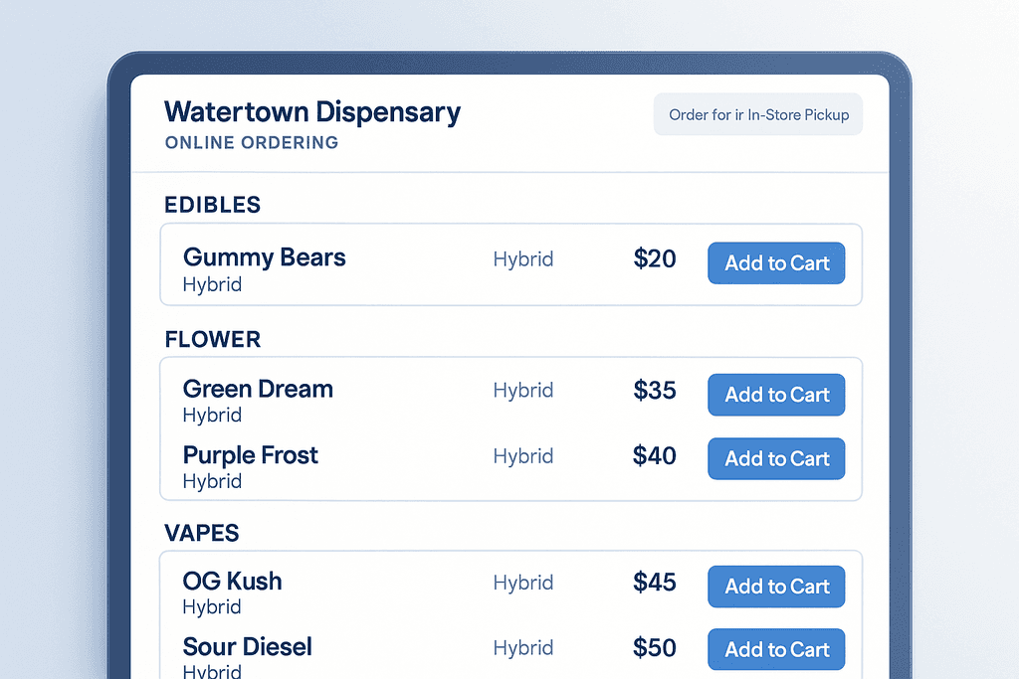Click the $50 Sour Diesel price
1019x679 pixels.
tap(655, 647)
